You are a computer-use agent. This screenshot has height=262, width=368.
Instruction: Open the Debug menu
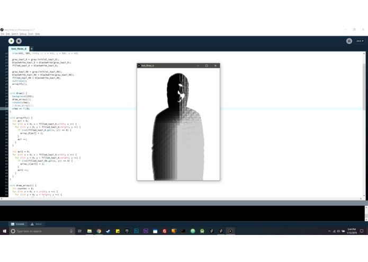23,34
